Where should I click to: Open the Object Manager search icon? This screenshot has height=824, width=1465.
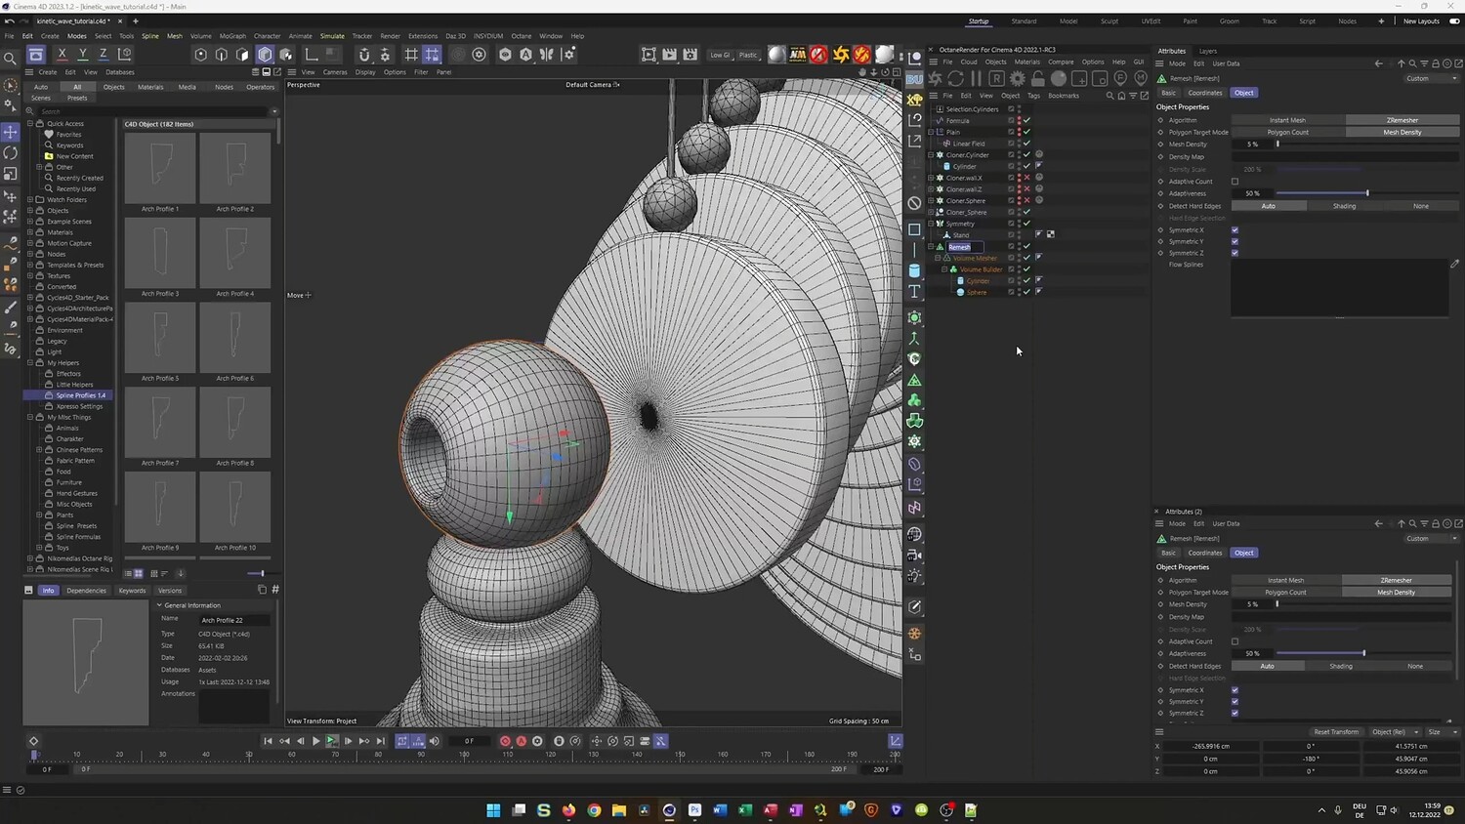click(1109, 96)
